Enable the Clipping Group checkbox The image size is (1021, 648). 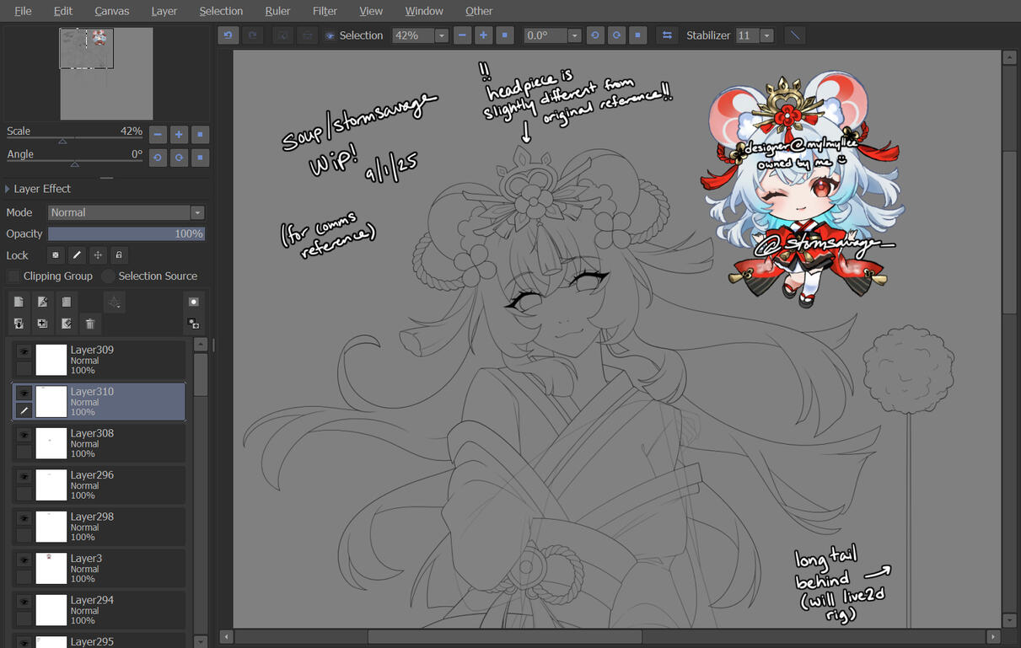13,276
